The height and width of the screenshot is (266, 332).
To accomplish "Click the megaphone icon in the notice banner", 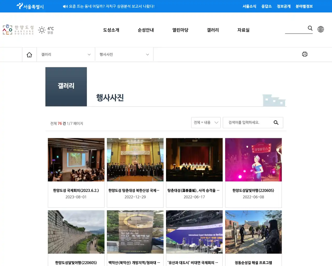I will click(x=65, y=6).
